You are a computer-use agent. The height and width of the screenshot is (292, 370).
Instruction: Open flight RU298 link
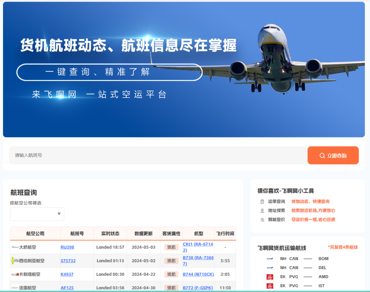click(67, 247)
